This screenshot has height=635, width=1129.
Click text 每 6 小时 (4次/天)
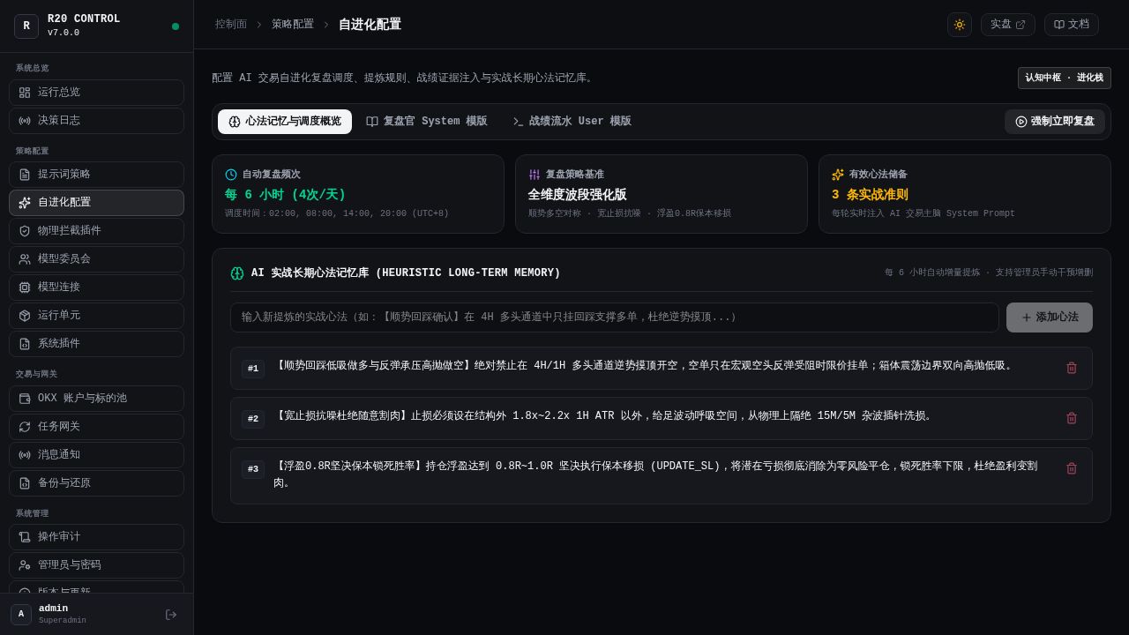[x=285, y=195]
